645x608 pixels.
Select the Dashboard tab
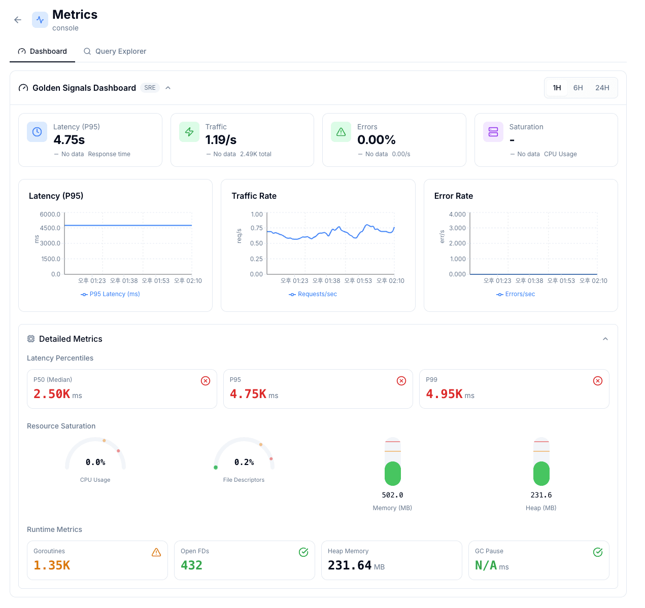[x=43, y=51]
